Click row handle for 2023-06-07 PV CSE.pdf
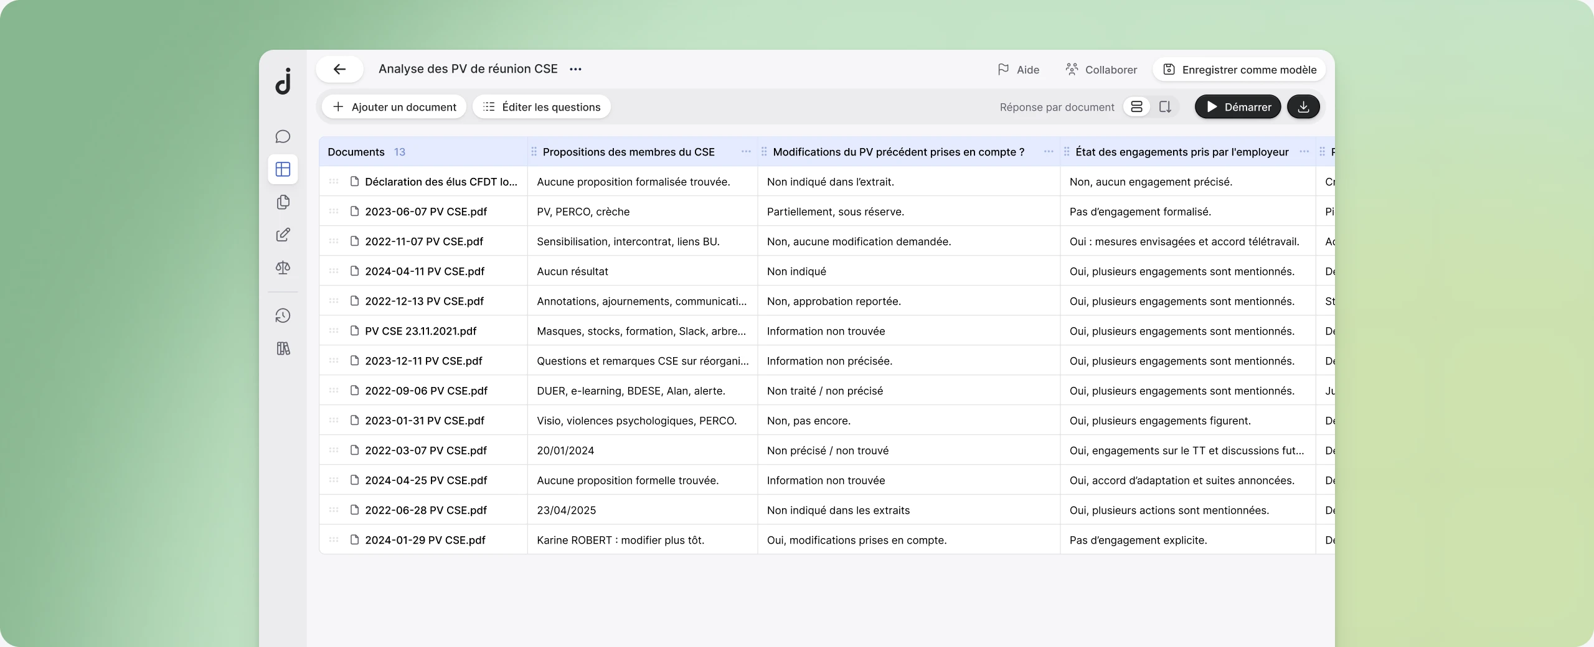The image size is (1594, 647). click(334, 212)
